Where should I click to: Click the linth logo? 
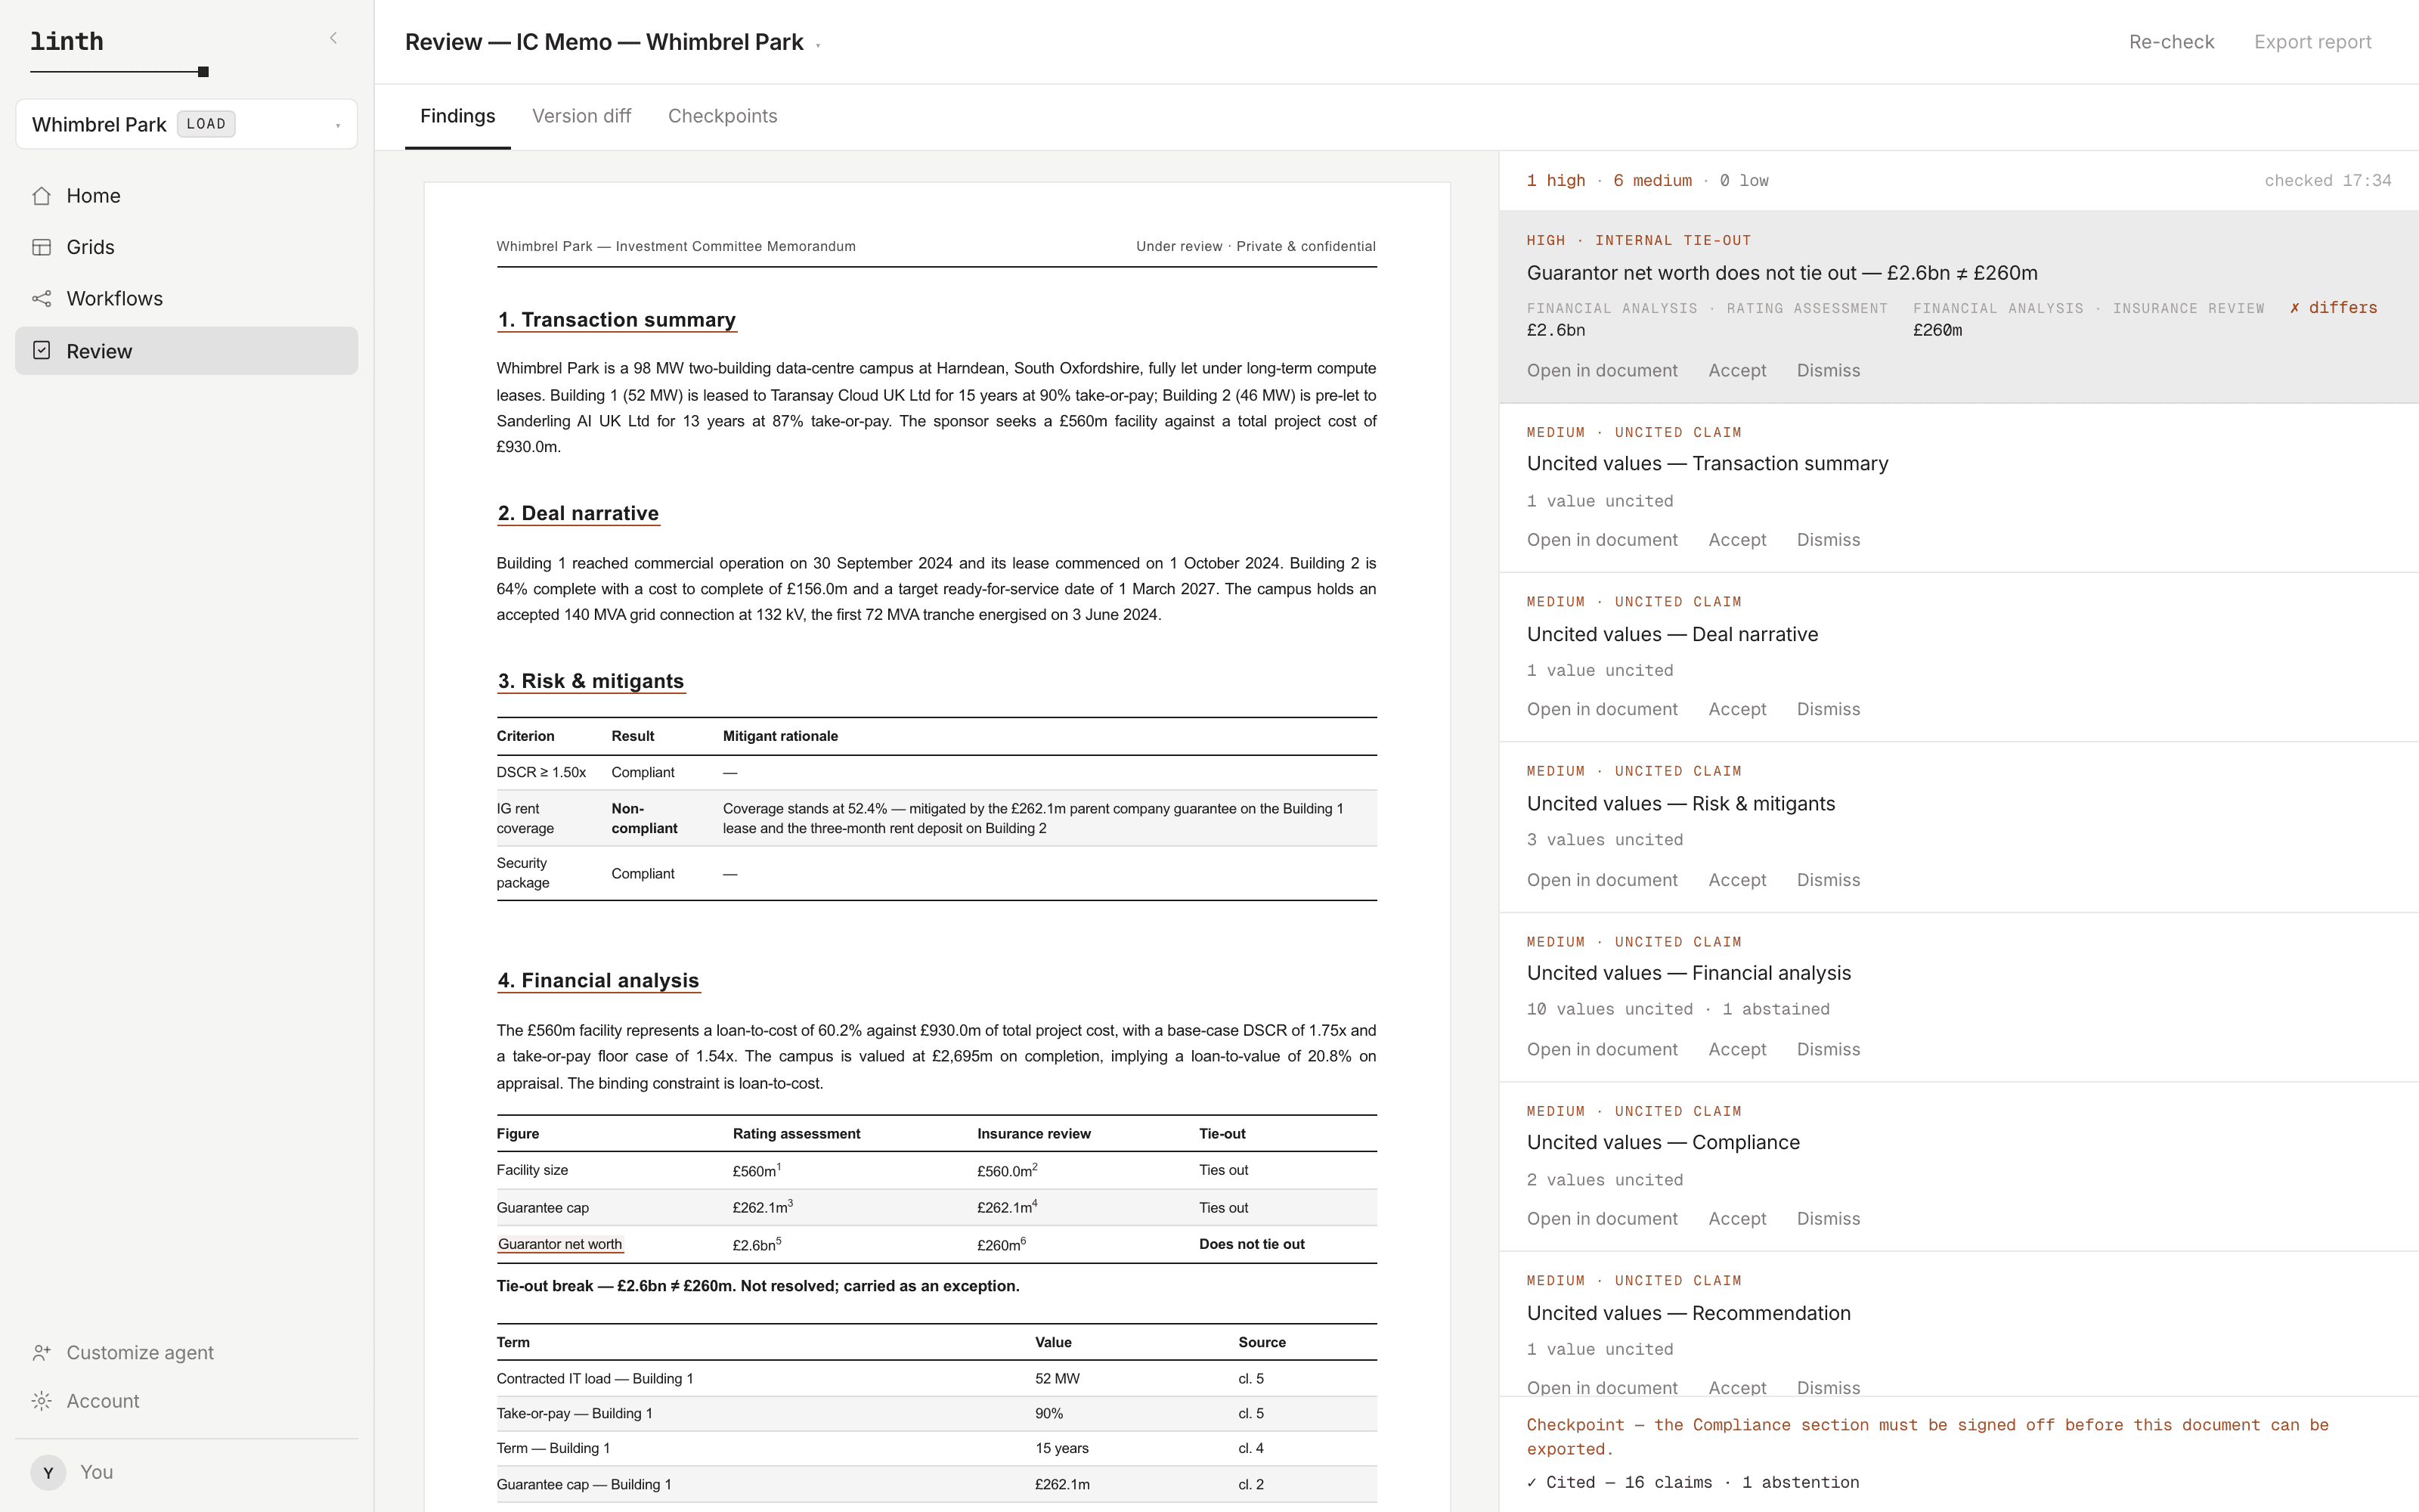click(67, 41)
